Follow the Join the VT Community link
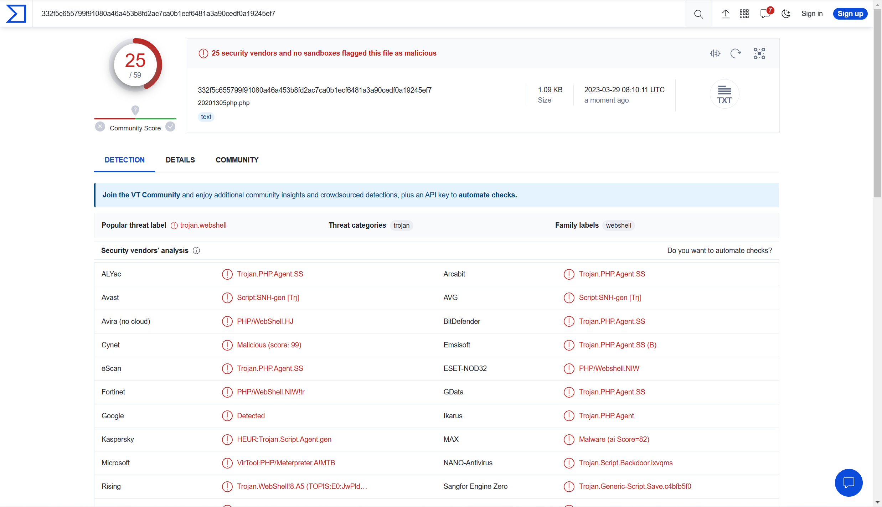This screenshot has width=882, height=507. click(141, 195)
